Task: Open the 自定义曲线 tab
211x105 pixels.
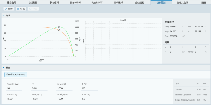Action: 182,3
